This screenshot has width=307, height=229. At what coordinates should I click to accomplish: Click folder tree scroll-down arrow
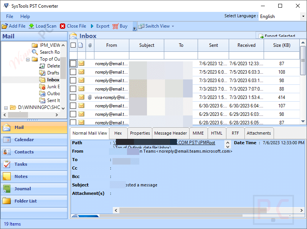(63, 108)
